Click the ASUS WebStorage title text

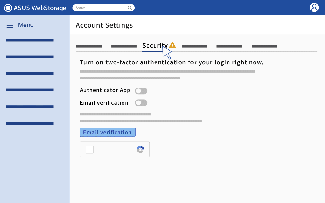[40, 8]
